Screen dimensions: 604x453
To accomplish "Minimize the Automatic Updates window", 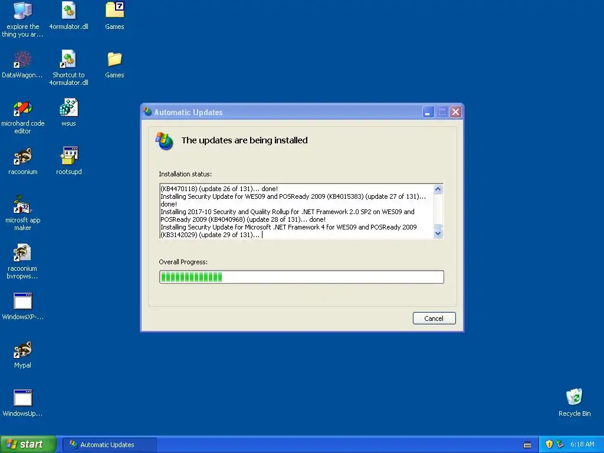I will pyautogui.click(x=428, y=112).
